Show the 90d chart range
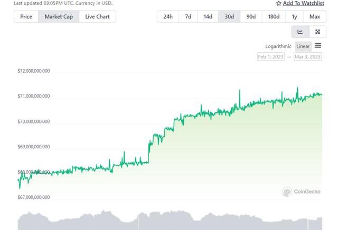This screenshot has width=338, height=230. (x=250, y=16)
